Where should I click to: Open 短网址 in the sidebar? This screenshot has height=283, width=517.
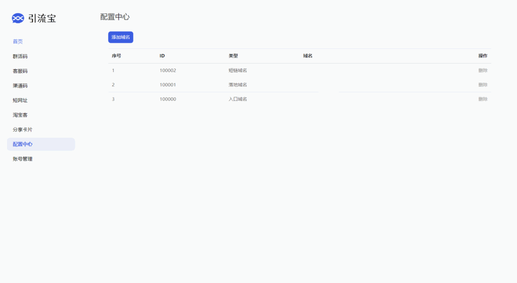coord(20,100)
